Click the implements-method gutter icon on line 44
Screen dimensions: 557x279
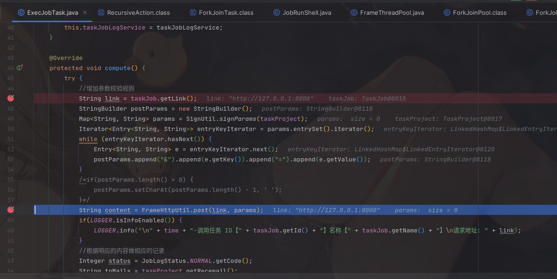coord(19,68)
